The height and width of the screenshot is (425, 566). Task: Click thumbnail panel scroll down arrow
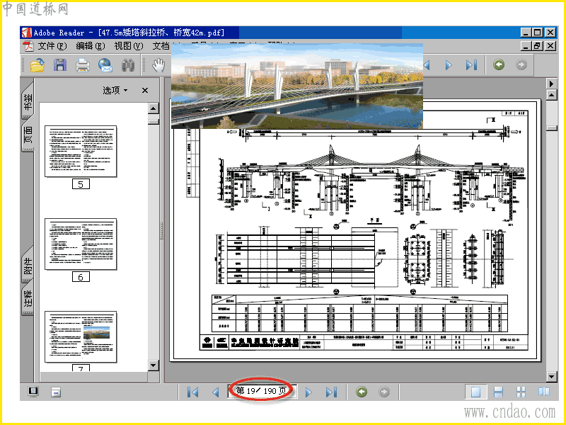point(154,365)
